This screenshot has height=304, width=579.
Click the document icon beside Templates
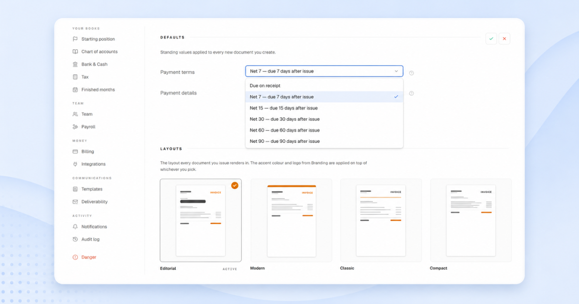[x=75, y=189]
